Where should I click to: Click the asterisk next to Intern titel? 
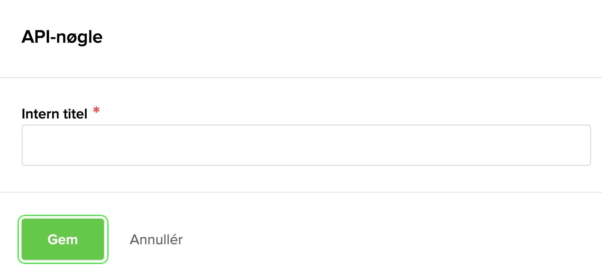click(97, 111)
